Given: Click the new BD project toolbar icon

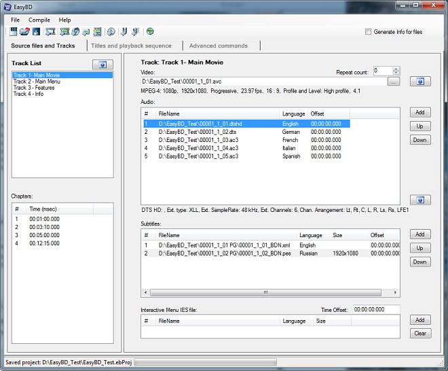Looking at the screenshot, I should [x=13, y=31].
